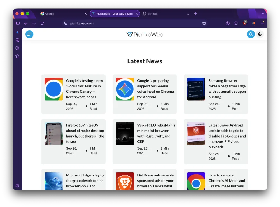Close the Settings tab
Viewport: 280px width, 207px height.
coord(188,14)
